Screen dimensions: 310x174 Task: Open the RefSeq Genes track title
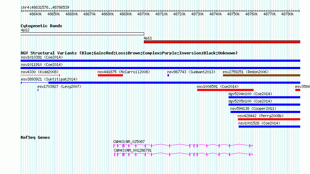35,137
